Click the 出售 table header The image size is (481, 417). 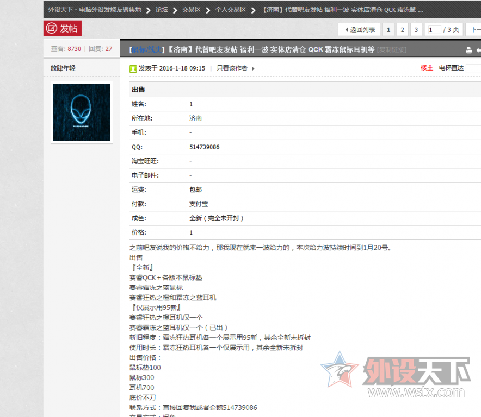138,90
